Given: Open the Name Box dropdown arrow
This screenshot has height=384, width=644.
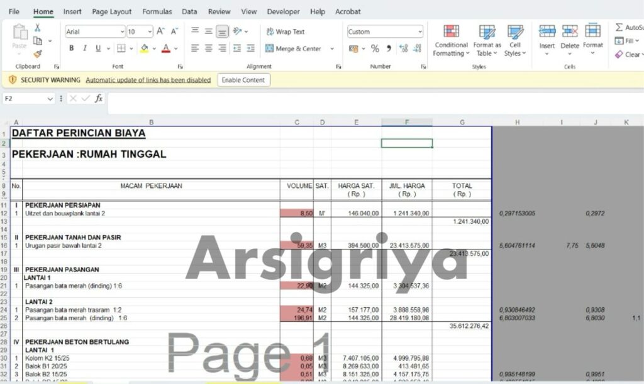Looking at the screenshot, I should pyautogui.click(x=50, y=99).
